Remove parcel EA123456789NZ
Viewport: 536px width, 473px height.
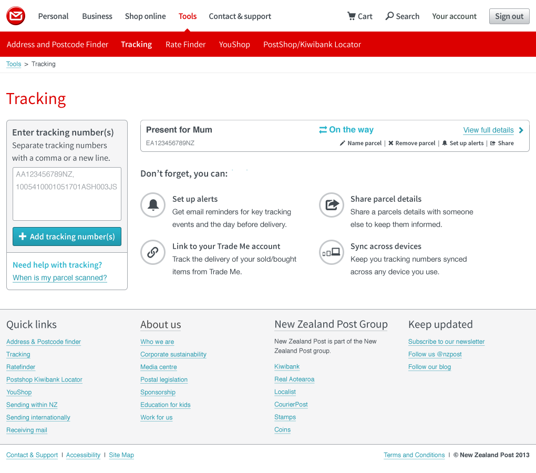point(411,143)
